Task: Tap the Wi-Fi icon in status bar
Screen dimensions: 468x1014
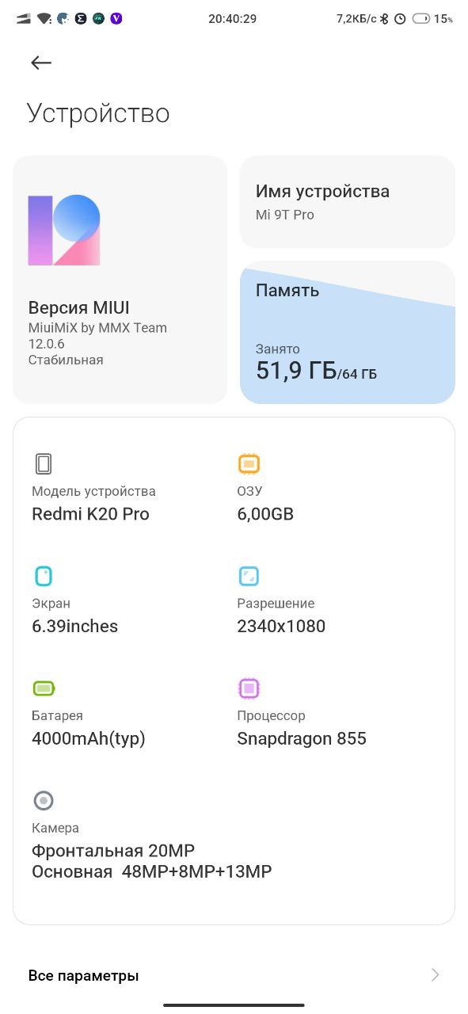Action: click(44, 18)
